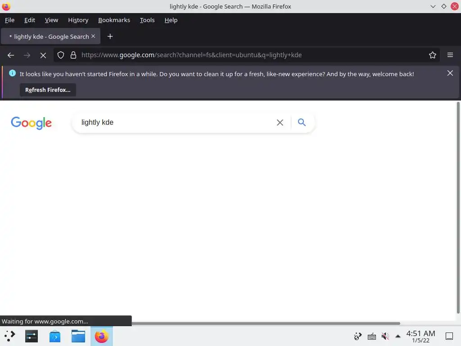Open the View menu
461x346 pixels.
(51, 20)
